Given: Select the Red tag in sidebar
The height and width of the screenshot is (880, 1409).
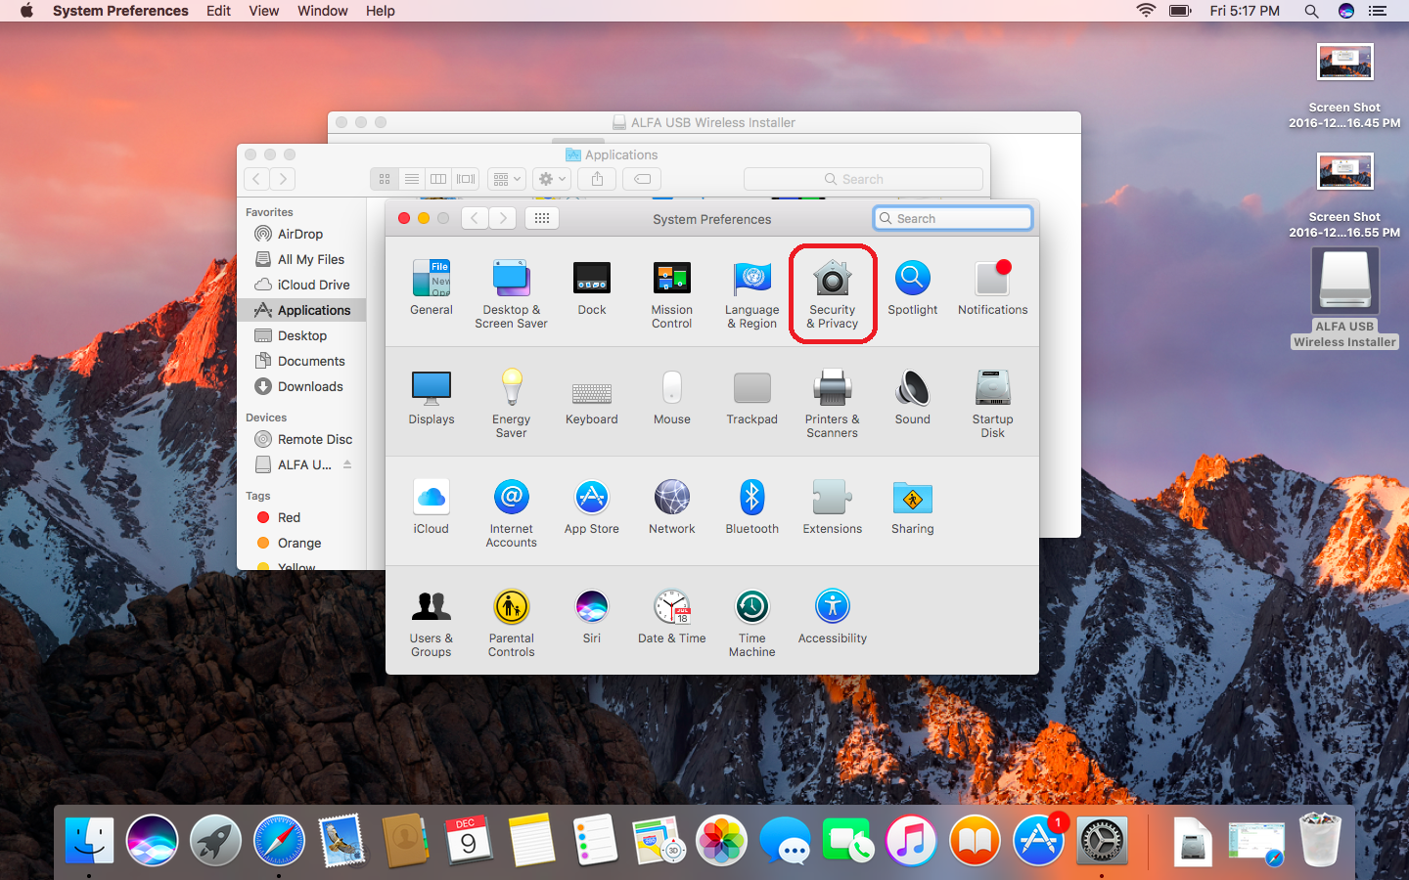Looking at the screenshot, I should (x=289, y=517).
